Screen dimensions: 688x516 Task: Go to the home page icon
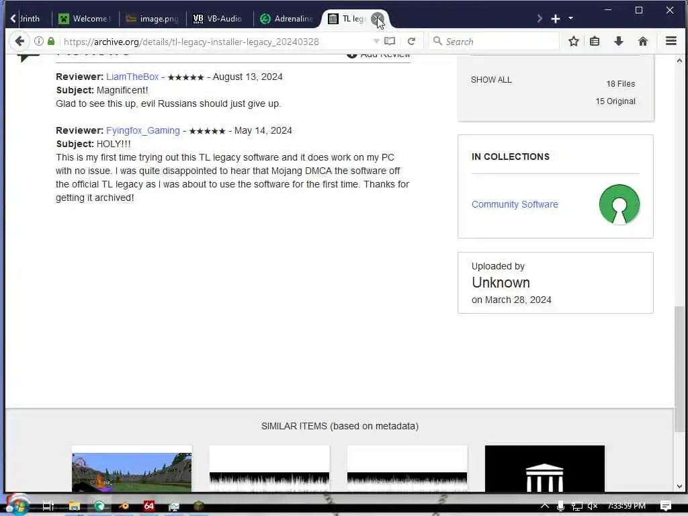(x=643, y=41)
